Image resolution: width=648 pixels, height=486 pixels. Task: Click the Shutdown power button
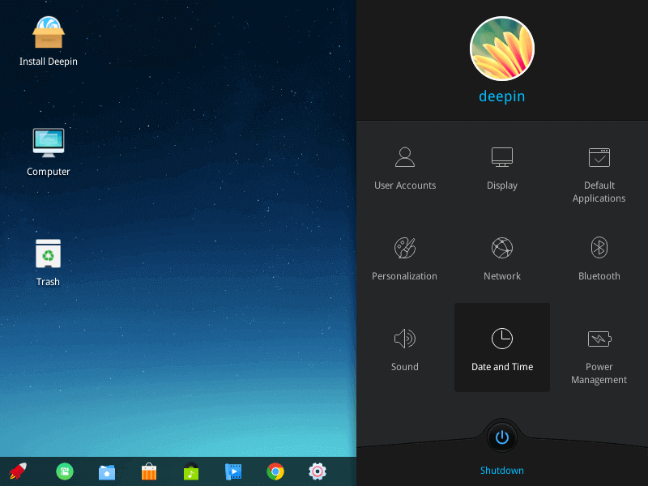pyautogui.click(x=502, y=437)
